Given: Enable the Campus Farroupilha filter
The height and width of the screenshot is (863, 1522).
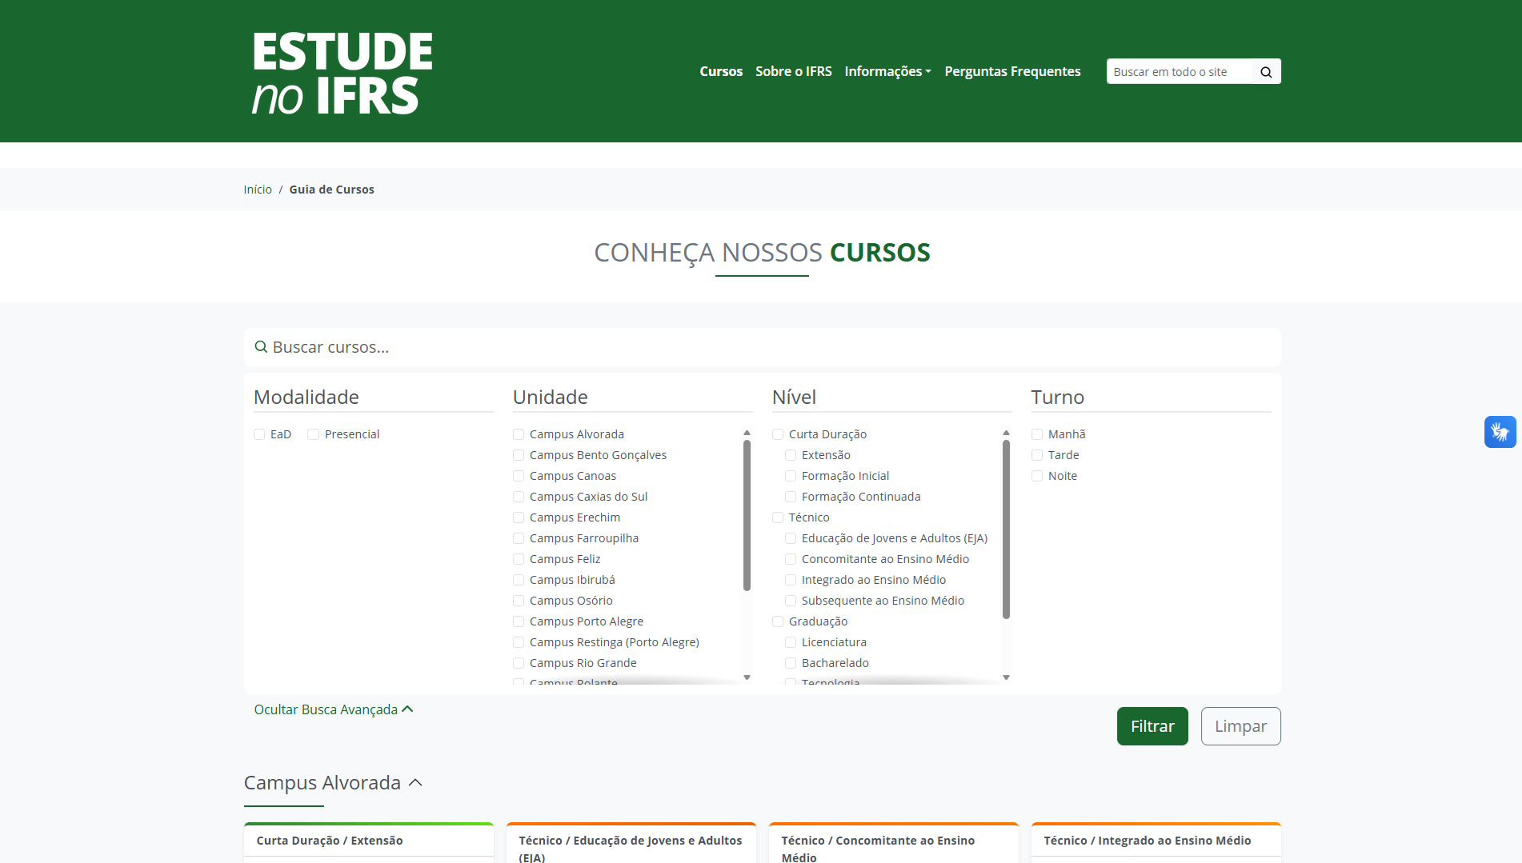Looking at the screenshot, I should coord(519,538).
